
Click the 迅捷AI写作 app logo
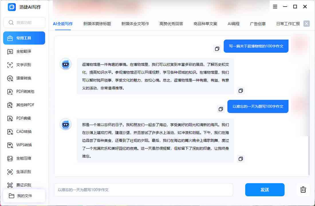point(12,7)
